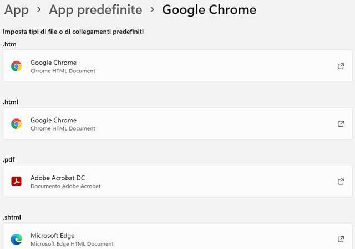Click the chevron before Google Chrome title

click(x=152, y=10)
